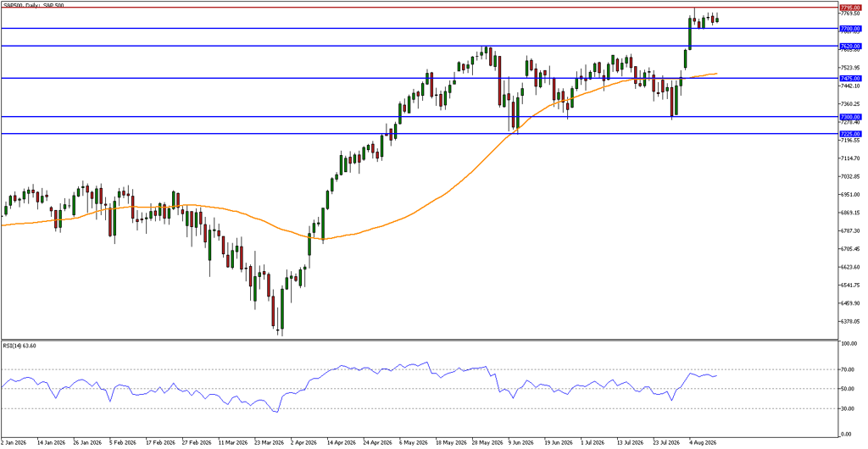Click the 28 May 2026 date label
Image resolution: width=868 pixels, height=449 pixels.
[487, 443]
